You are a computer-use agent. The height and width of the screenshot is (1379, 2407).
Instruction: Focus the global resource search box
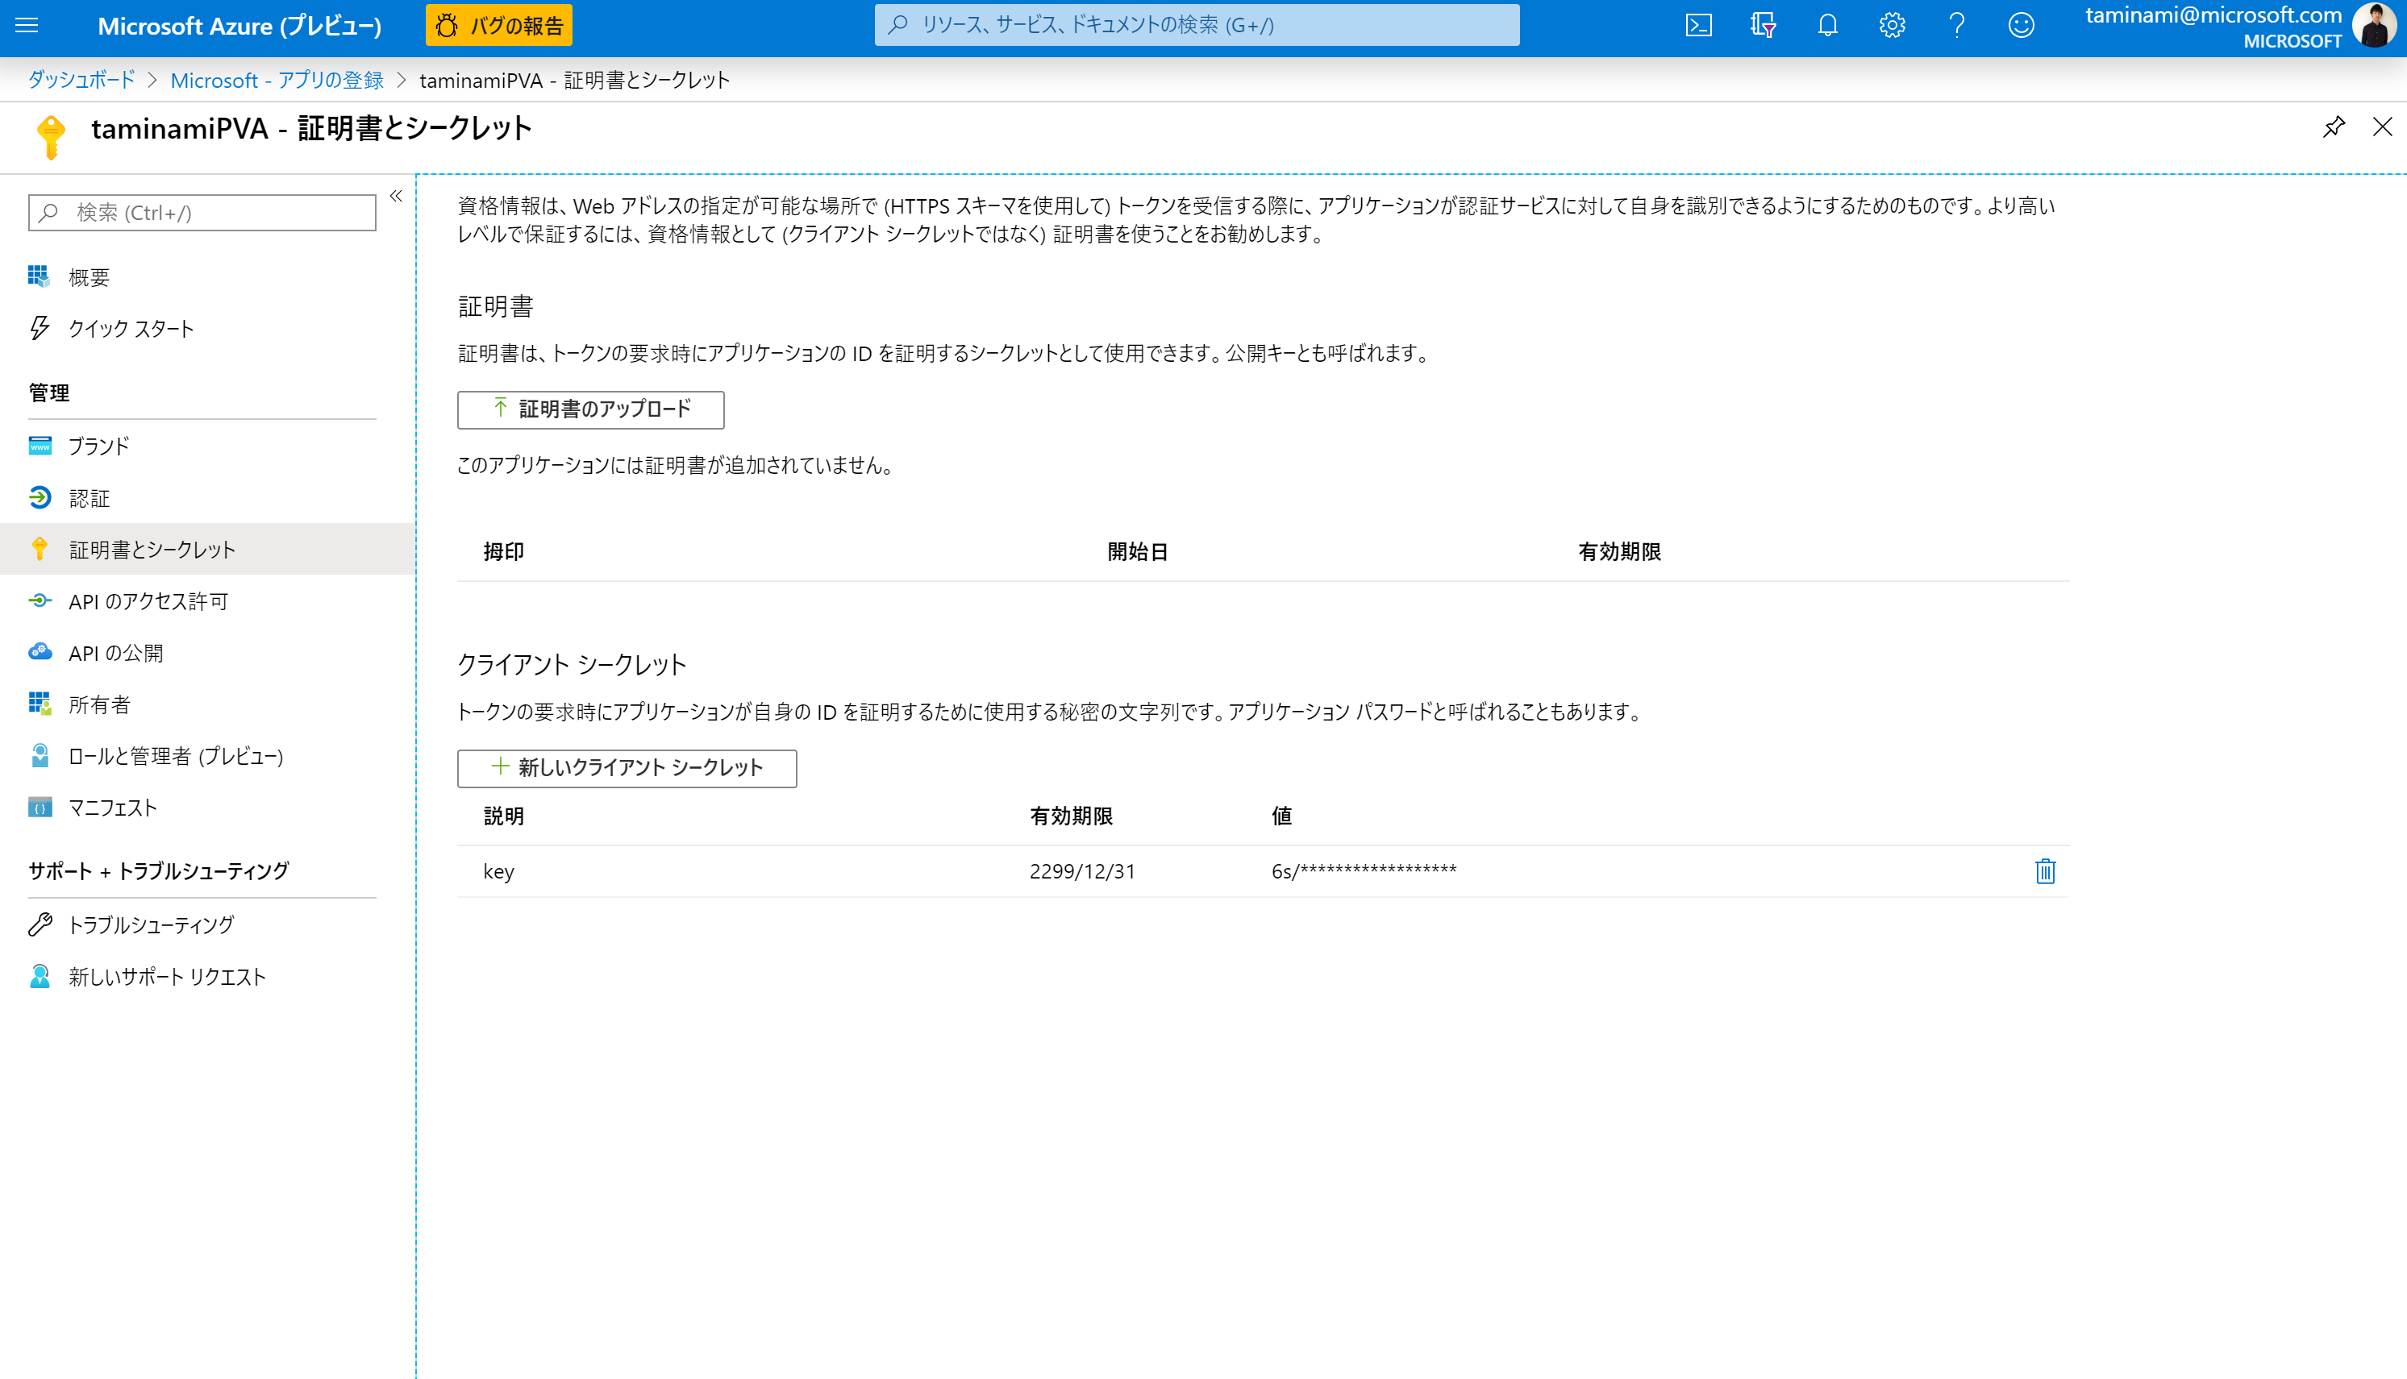coord(1197,26)
